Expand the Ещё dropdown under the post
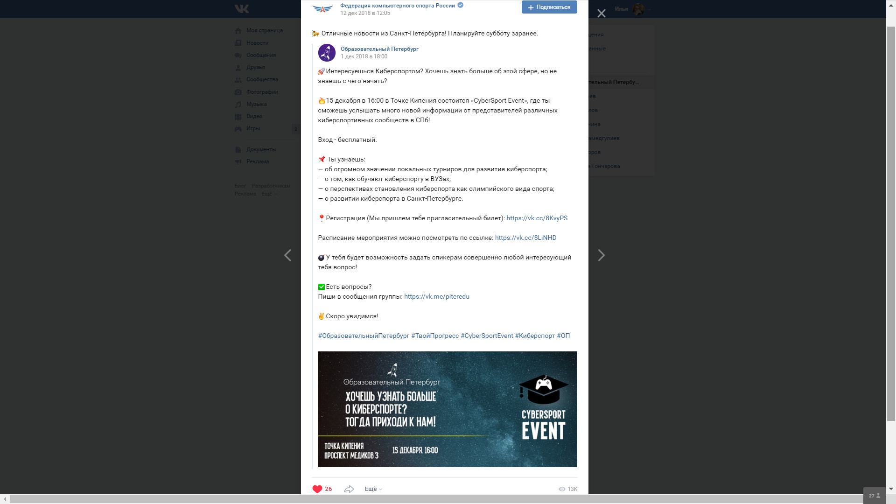This screenshot has width=896, height=504. 373,489
